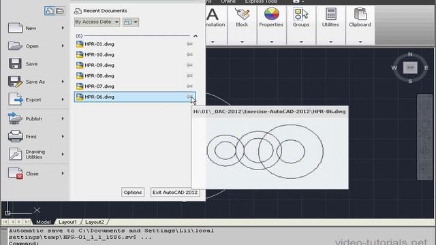The width and height of the screenshot is (436, 245).
Task: Expand the New submenu arrow
Action: click(63, 28)
